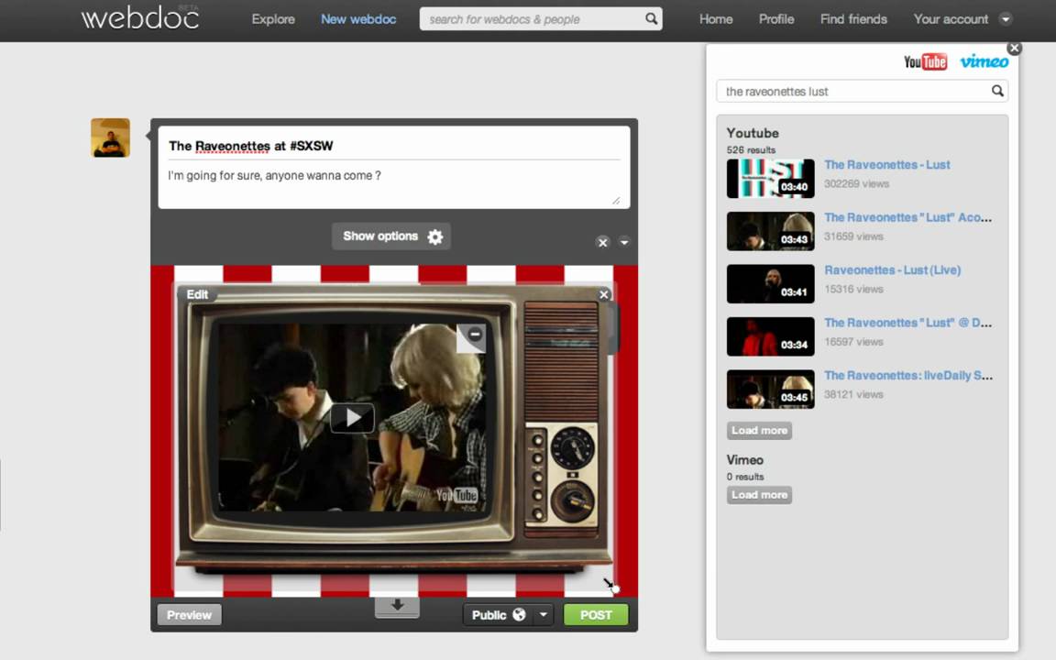The image size is (1056, 660).
Task: Click the X icon beside Show options row
Action: pyautogui.click(x=603, y=242)
